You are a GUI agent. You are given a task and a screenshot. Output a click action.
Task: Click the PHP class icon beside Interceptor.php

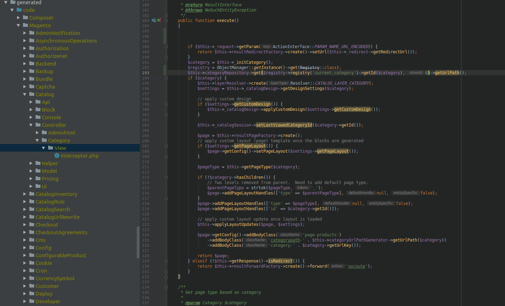coord(57,156)
